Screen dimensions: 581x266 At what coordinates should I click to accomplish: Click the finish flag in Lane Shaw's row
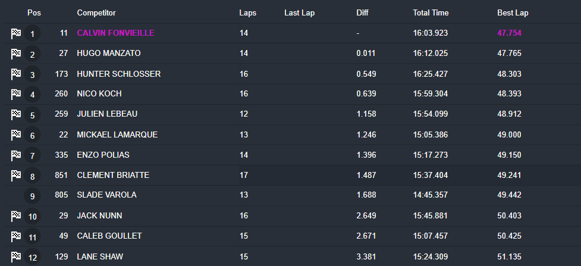click(16, 256)
